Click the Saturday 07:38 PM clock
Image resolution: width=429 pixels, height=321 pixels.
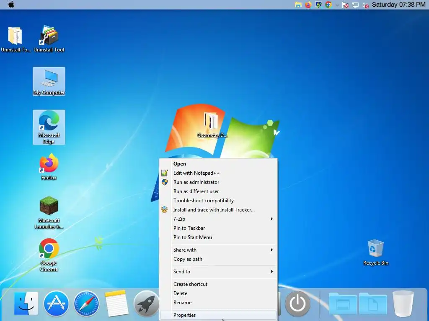pos(398,5)
